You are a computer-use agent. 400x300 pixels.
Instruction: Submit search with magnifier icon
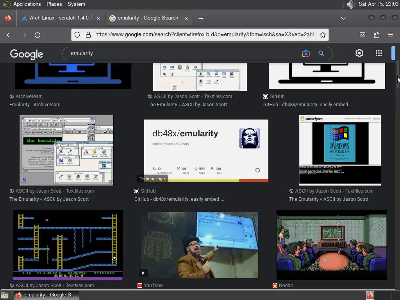point(321,53)
